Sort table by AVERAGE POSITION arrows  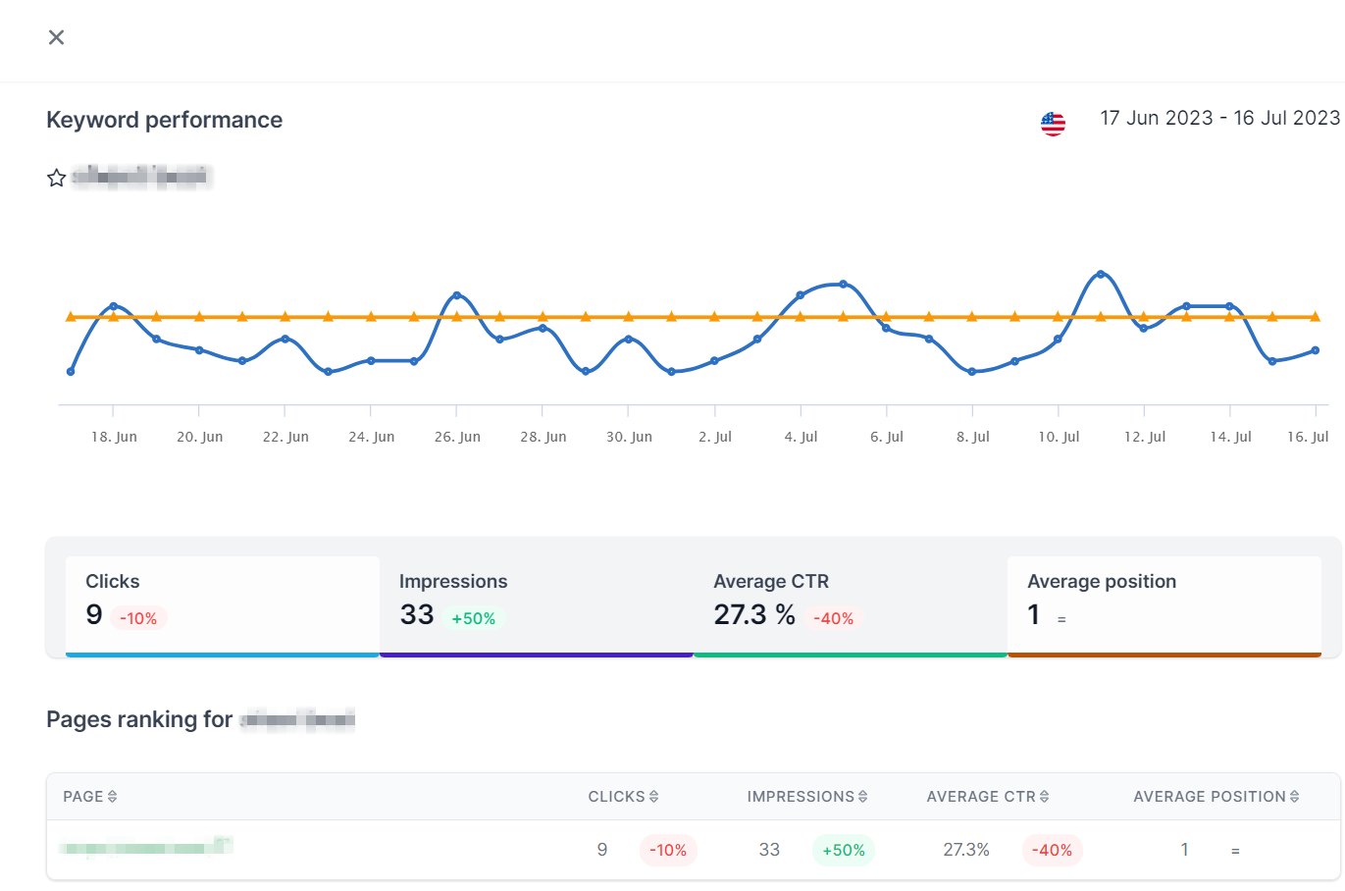point(1294,797)
